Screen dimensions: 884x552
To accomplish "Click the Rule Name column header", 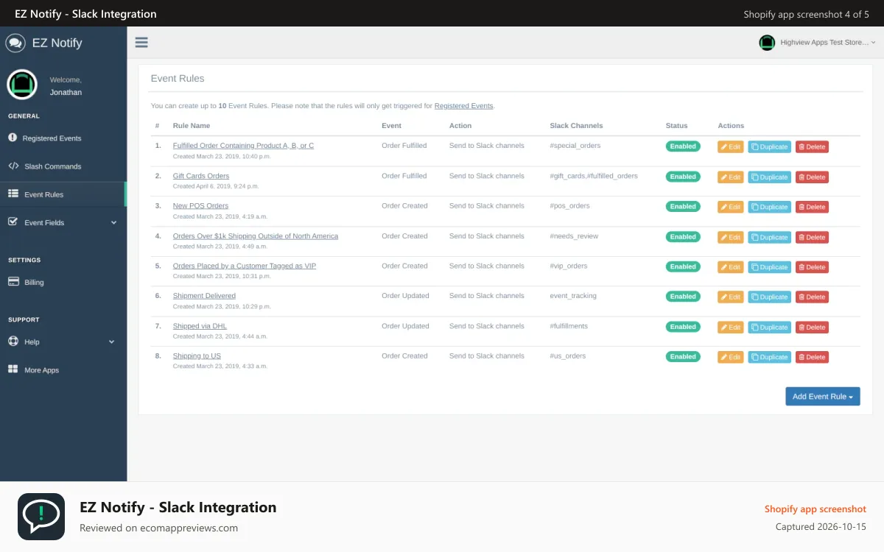I will 192,126.
